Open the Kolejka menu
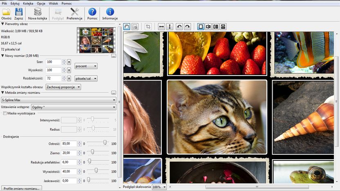The width and height of the screenshot is (340, 191). pos(28,3)
